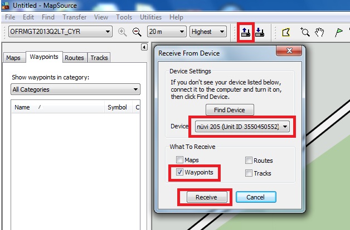Open the All Categories dropdown
The width and height of the screenshot is (350, 230).
[x=75, y=89]
